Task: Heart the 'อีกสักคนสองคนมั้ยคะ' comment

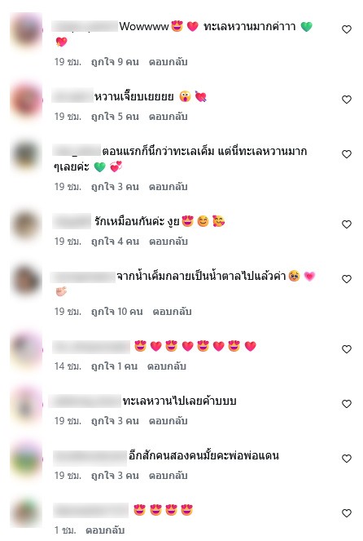Action: [347, 459]
